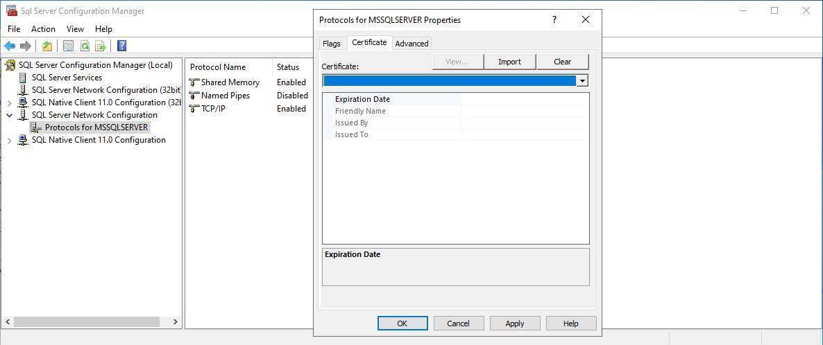Click the Properties toolbar icon
This screenshot has width=823, height=345.
click(x=68, y=46)
